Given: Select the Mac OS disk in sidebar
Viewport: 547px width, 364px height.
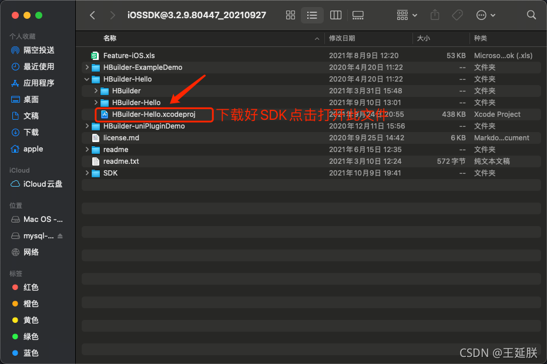Looking at the screenshot, I should [x=37, y=220].
